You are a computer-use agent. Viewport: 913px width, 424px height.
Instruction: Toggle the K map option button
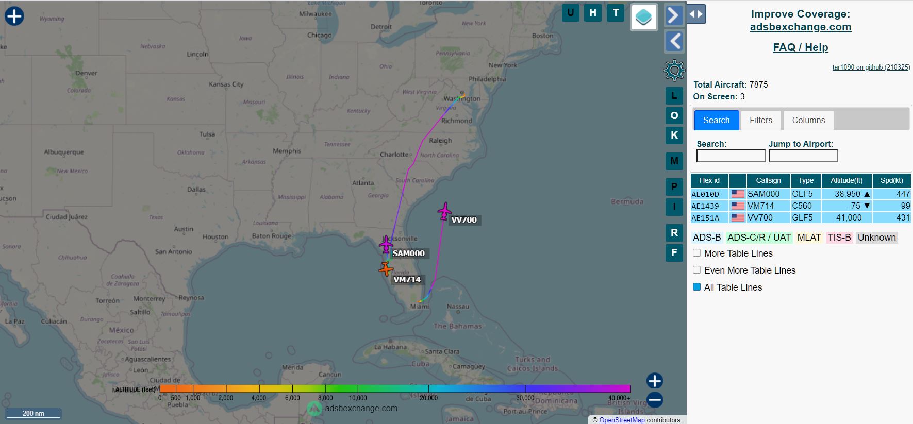[x=674, y=135]
